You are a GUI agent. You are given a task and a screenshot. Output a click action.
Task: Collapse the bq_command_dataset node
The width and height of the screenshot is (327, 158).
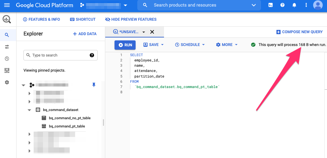29,110
